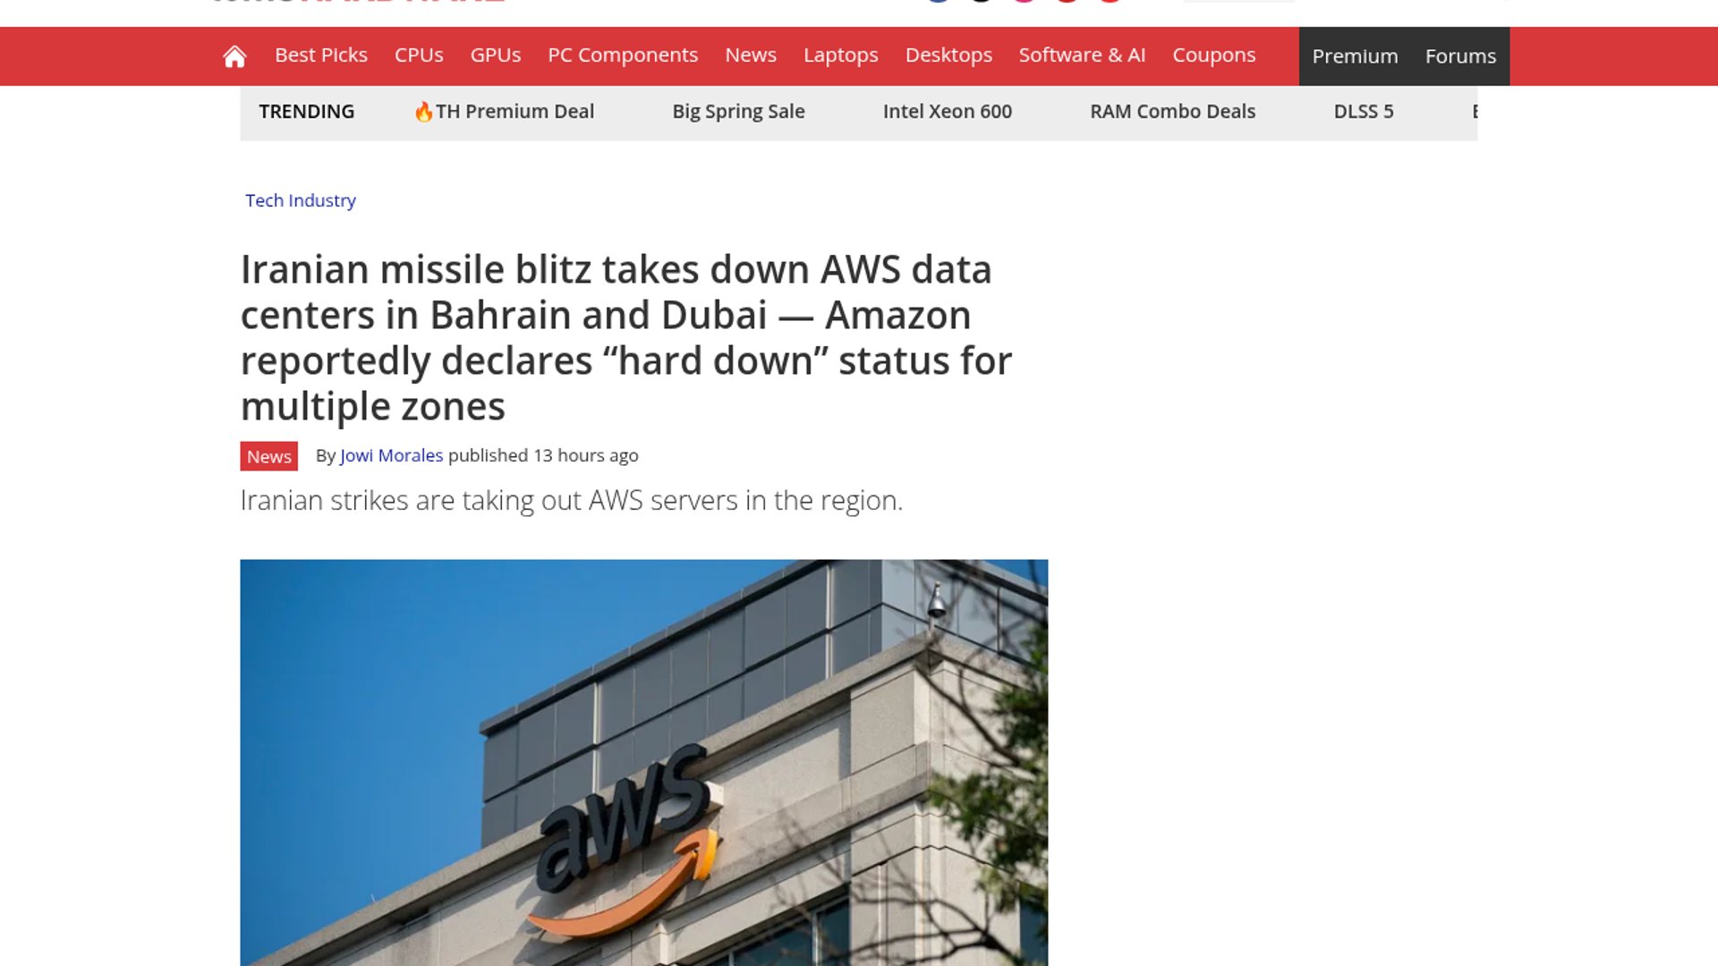Open the RAM Combo Deals trending link

coord(1172,112)
